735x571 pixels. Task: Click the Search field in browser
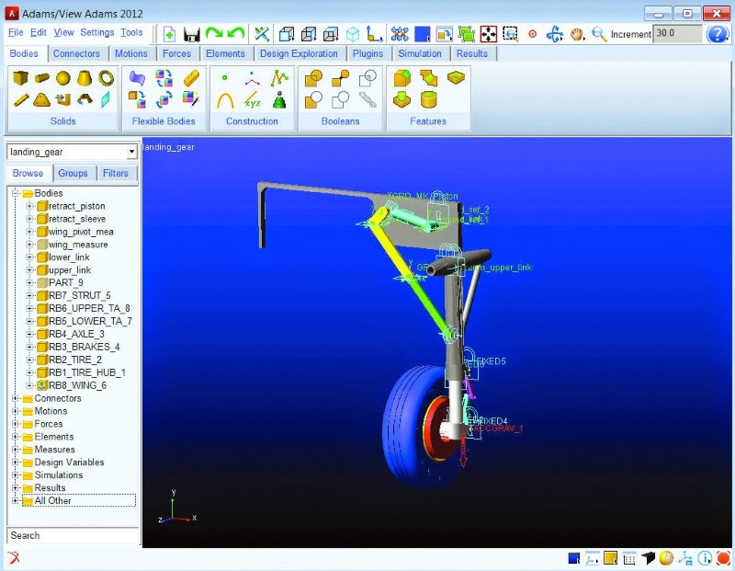(73, 535)
